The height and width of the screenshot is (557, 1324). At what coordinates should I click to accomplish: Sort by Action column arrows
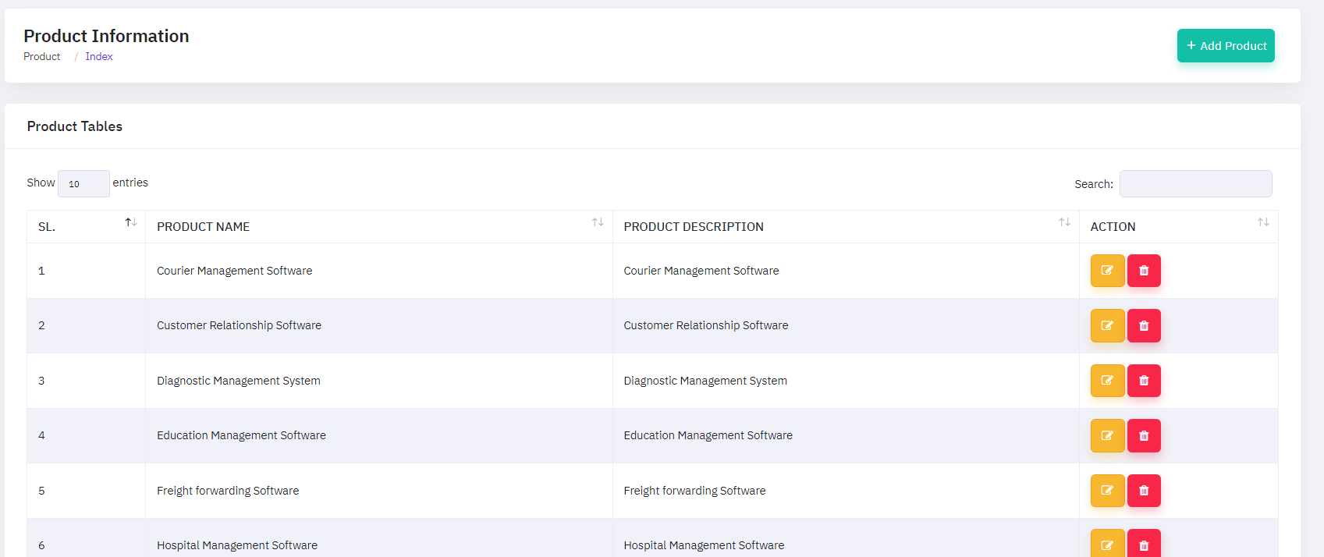click(x=1263, y=223)
